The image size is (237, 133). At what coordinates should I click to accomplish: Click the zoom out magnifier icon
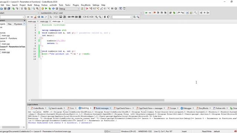tap(100, 17)
